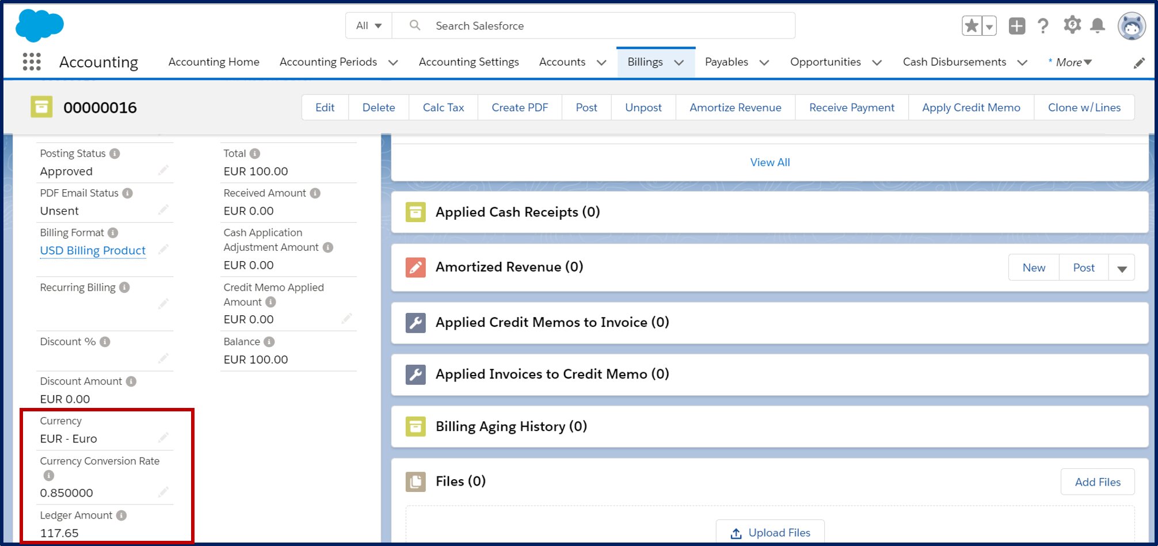This screenshot has width=1158, height=546.
Task: Click the Upload Files button
Action: coord(770,533)
